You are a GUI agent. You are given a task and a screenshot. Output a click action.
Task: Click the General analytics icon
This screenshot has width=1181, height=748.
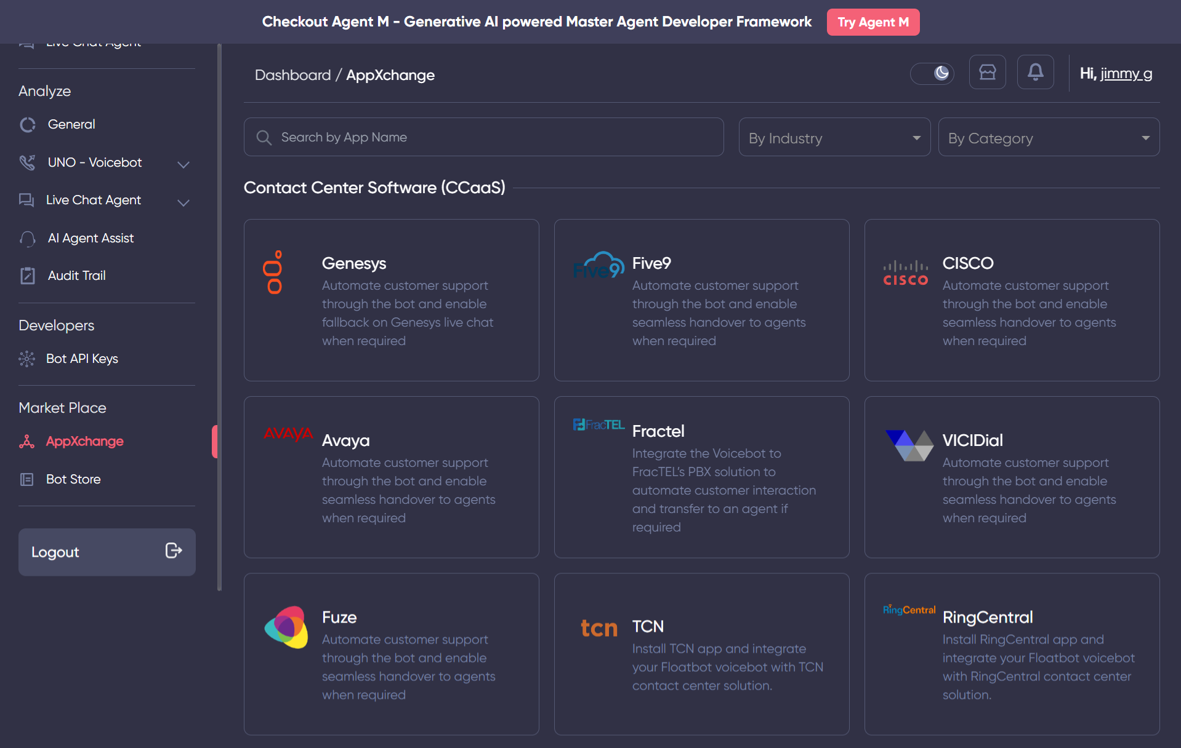tap(28, 125)
